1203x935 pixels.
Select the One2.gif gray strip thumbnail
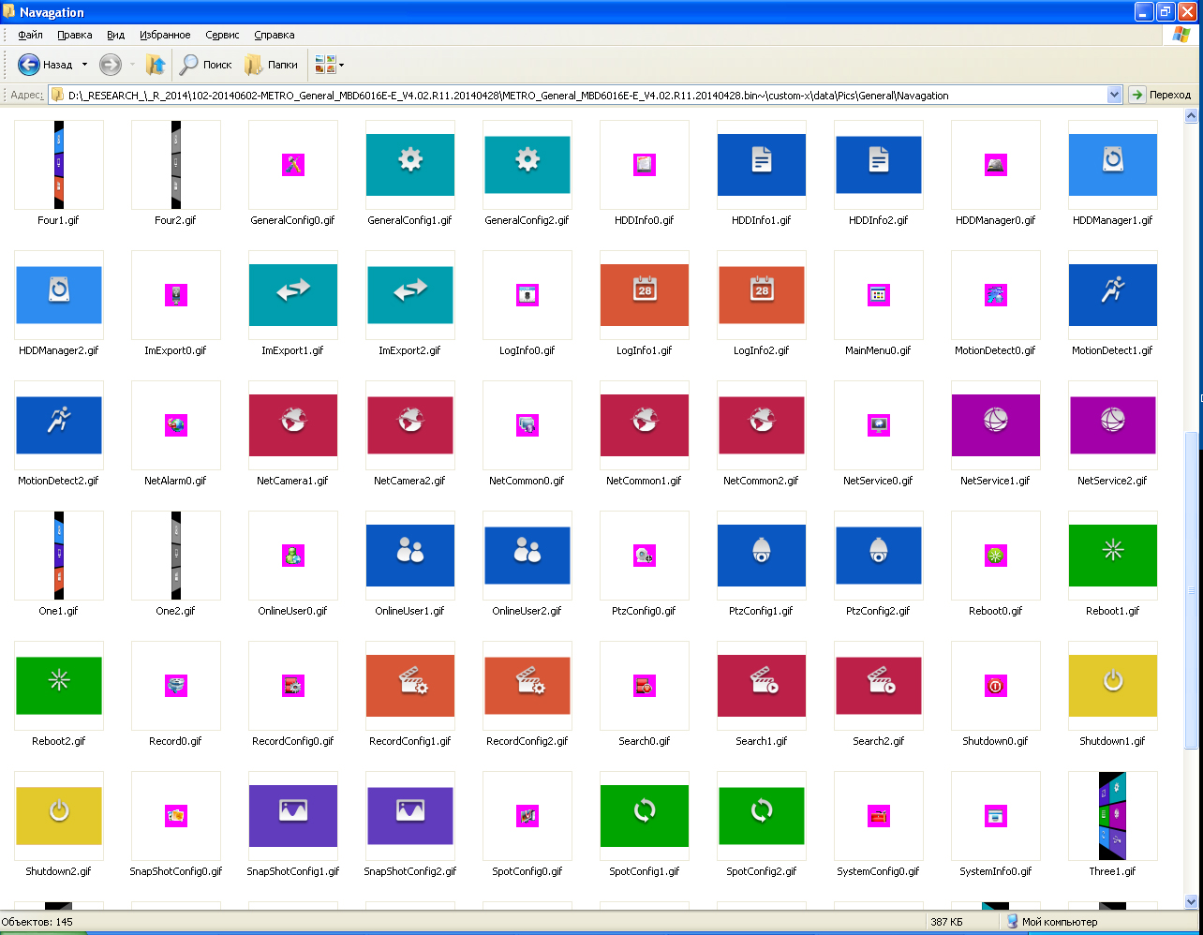175,556
